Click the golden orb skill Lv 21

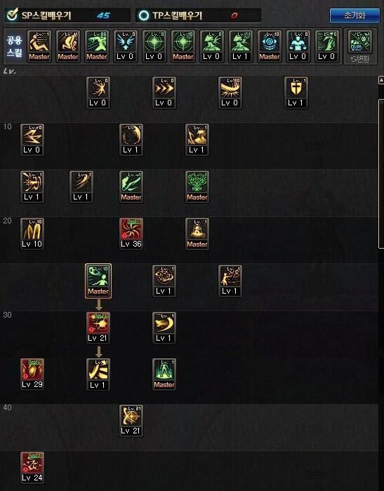tap(131, 421)
